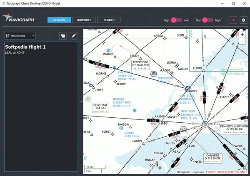Open the SEARCH tab
250x176 pixels.
pos(109,20)
